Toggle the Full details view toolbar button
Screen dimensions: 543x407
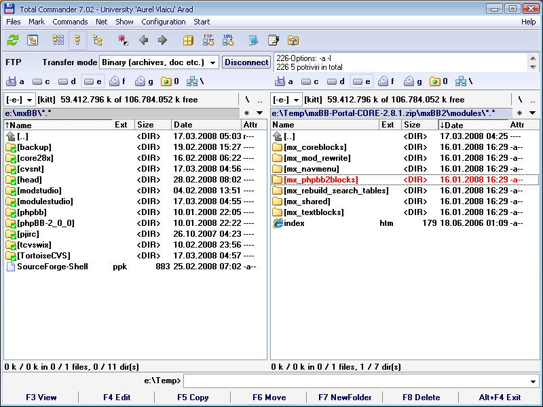(x=78, y=40)
